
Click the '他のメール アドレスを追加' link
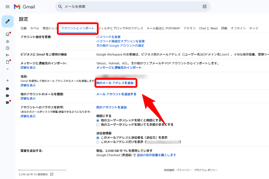pos(115,83)
